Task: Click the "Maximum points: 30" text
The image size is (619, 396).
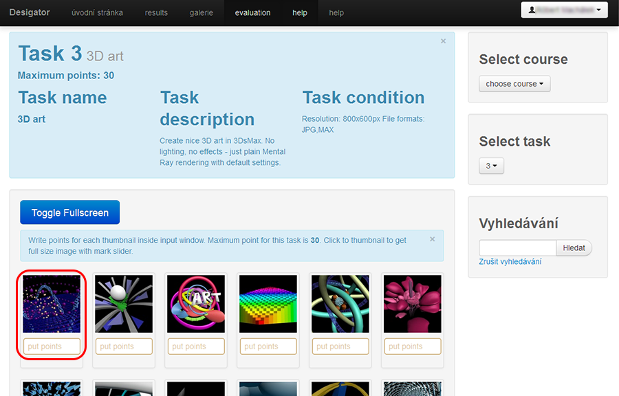Action: click(66, 76)
